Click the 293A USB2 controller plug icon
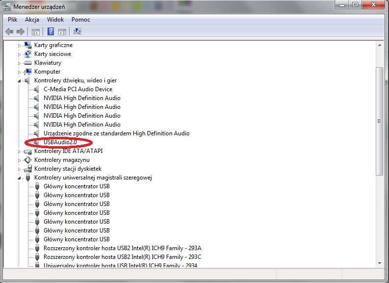 point(37,248)
